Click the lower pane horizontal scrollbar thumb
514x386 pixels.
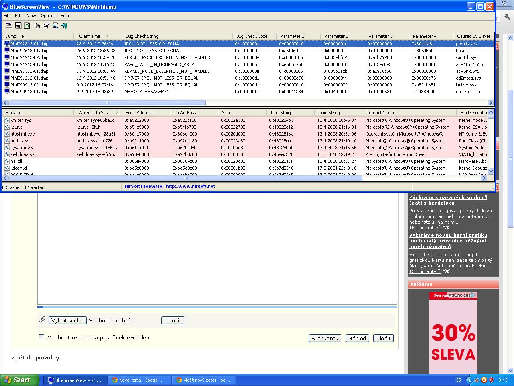[x=186, y=178]
